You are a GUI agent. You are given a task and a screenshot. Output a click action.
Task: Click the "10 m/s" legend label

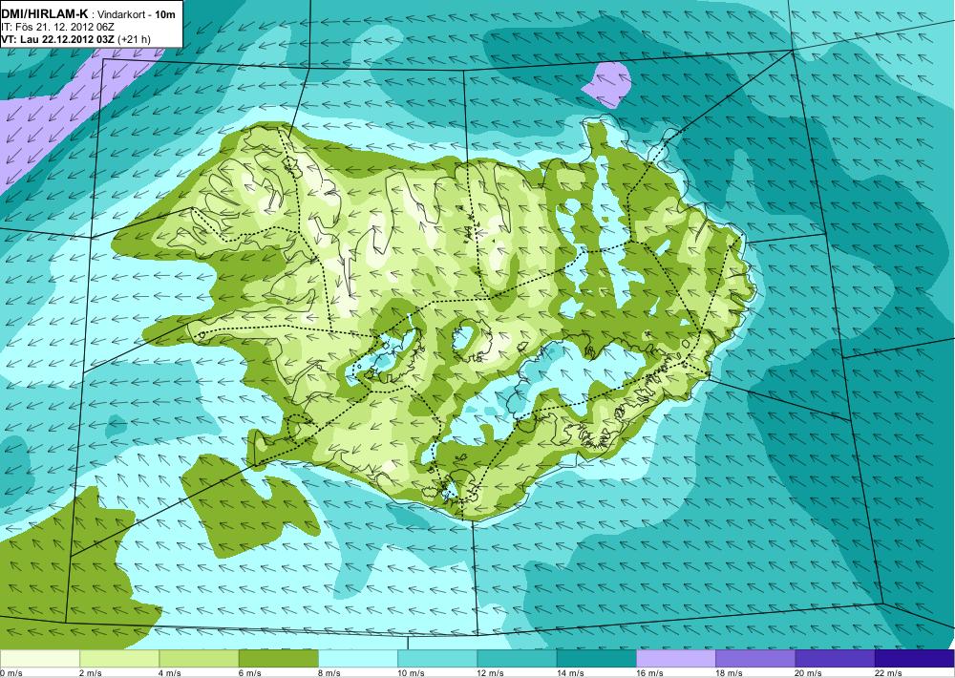click(411, 673)
